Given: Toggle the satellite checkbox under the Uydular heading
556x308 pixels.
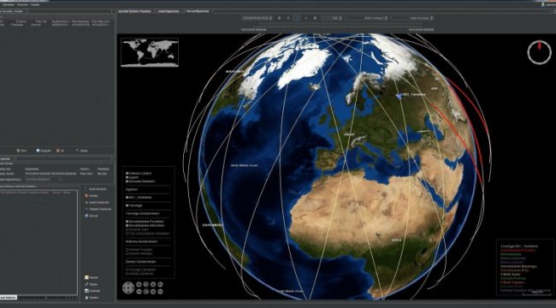Looking at the screenshot, I should click(127, 198).
